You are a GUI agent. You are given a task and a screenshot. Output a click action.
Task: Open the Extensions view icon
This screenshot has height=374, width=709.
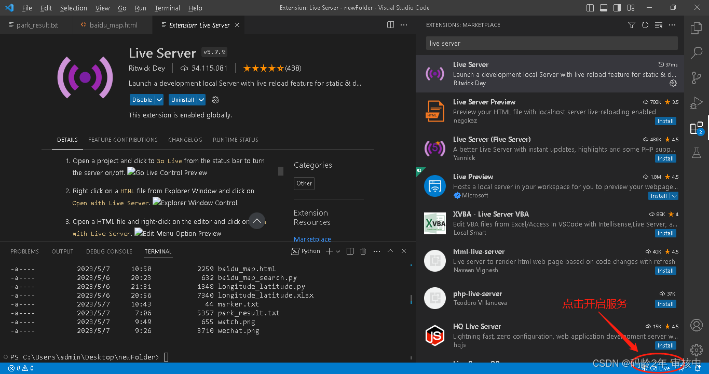[x=697, y=128]
